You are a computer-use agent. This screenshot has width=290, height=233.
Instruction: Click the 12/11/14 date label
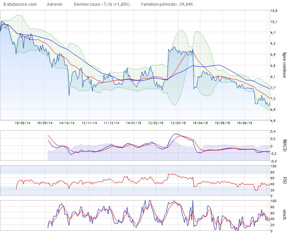coord(89,123)
